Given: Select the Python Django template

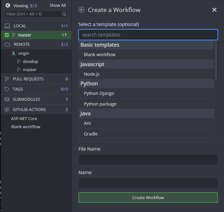Looking at the screenshot, I should pyautogui.click(x=99, y=93).
